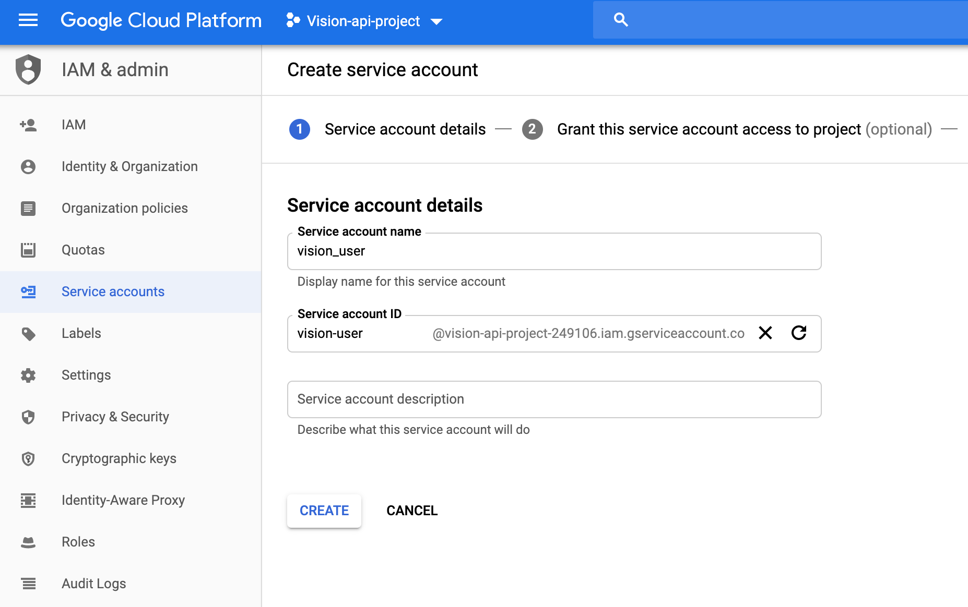Focus the Service account description field
The width and height of the screenshot is (968, 607).
pos(554,399)
